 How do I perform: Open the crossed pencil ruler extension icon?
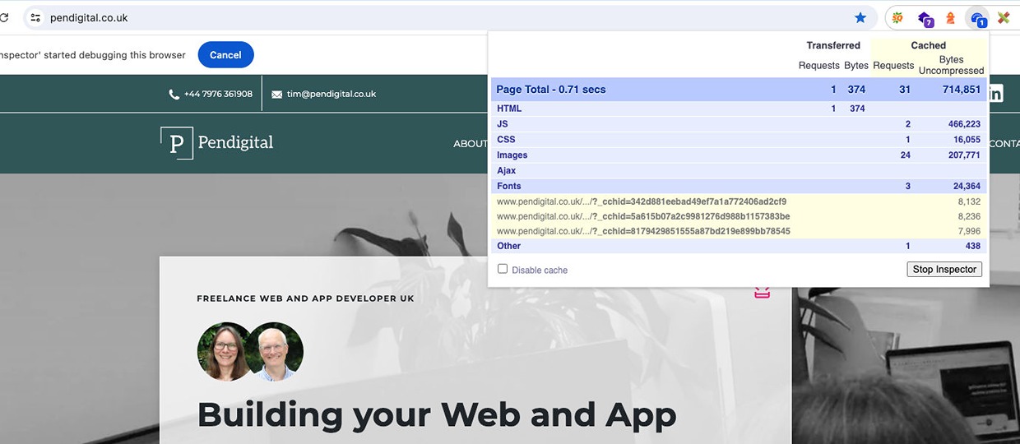pos(1004,17)
